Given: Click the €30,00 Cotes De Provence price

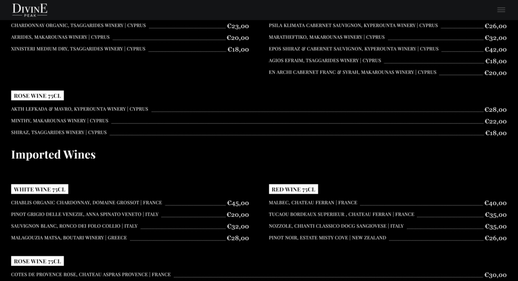Looking at the screenshot, I should coord(496,275).
